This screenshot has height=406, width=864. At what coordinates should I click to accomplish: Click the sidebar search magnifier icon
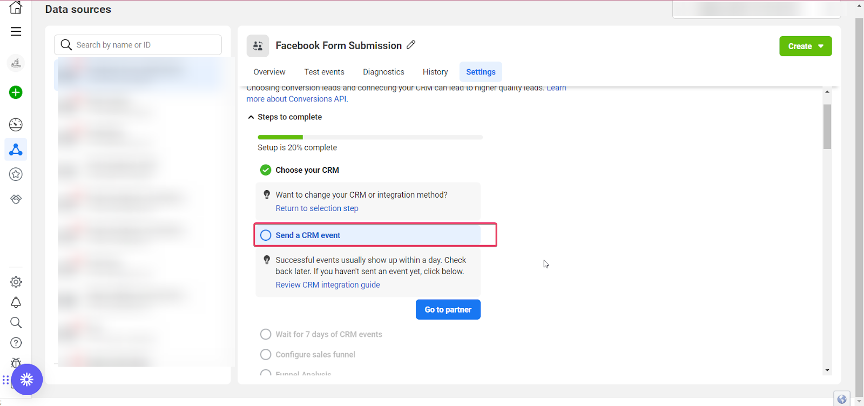(16, 322)
